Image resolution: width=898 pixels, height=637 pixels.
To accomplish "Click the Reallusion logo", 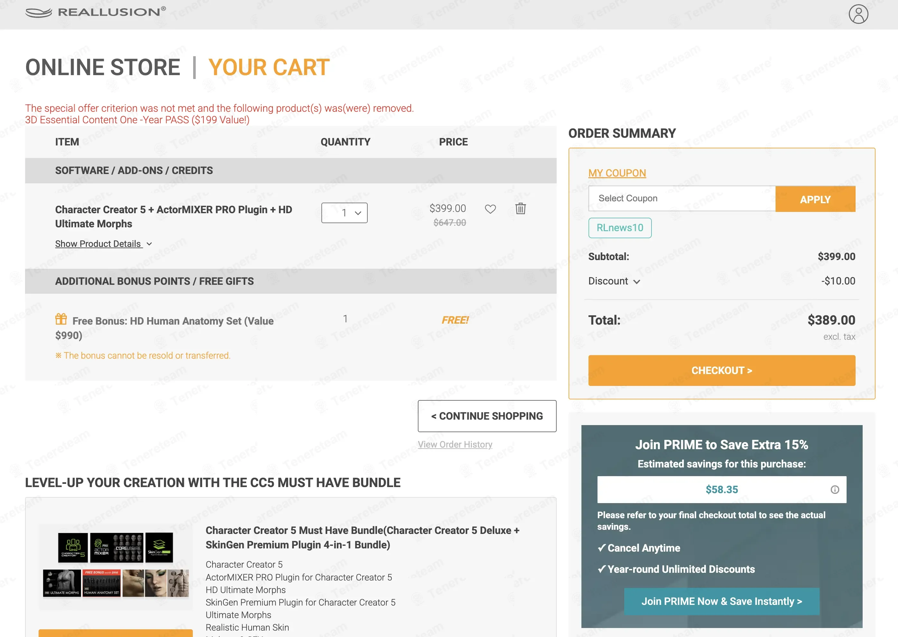I will pyautogui.click(x=95, y=12).
